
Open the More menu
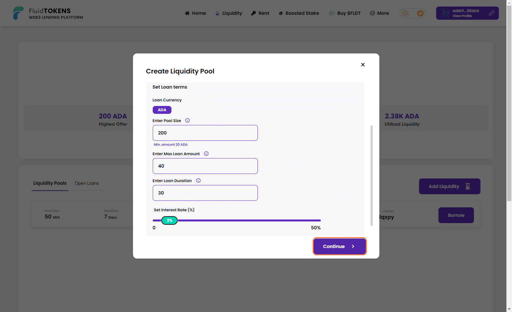click(x=379, y=13)
